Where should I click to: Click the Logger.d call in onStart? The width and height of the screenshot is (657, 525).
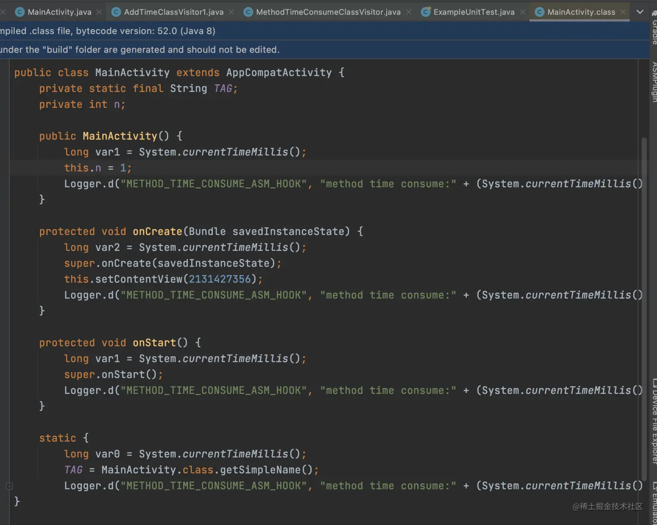tap(353, 390)
